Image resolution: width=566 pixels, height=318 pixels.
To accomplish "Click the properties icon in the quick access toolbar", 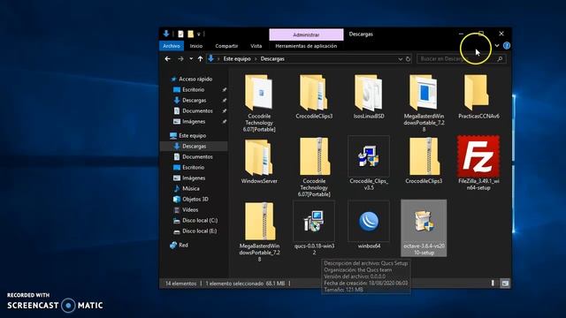I will pos(180,34).
